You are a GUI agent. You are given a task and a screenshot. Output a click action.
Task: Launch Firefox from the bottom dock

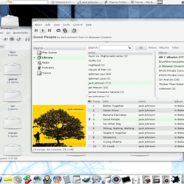57,179
